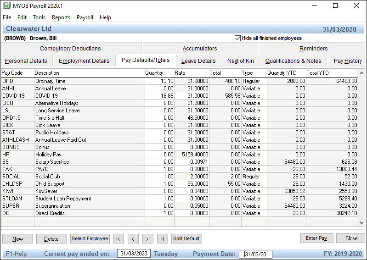
Task: Click the MYOB Payroll title bar icon
Action: (x=6, y=6)
